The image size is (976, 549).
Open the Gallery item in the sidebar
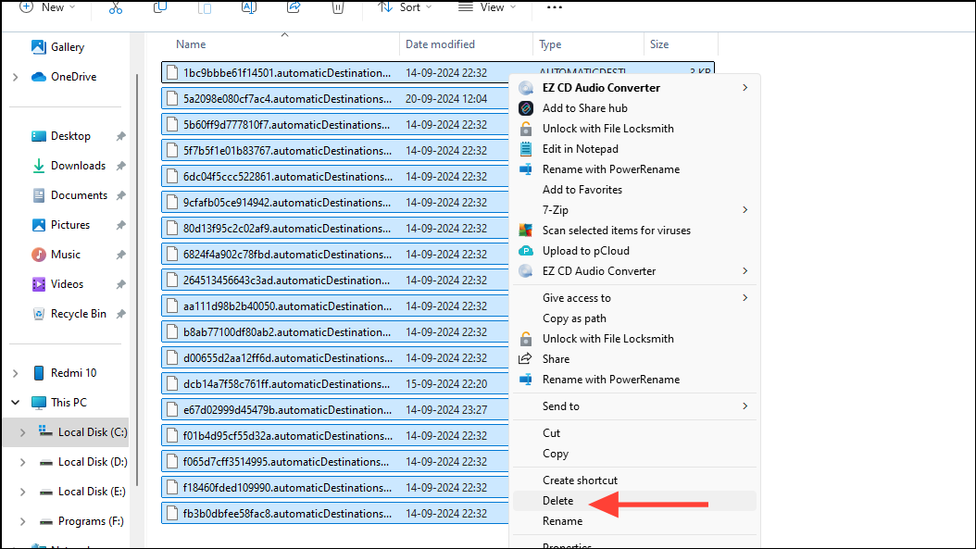coord(57,46)
